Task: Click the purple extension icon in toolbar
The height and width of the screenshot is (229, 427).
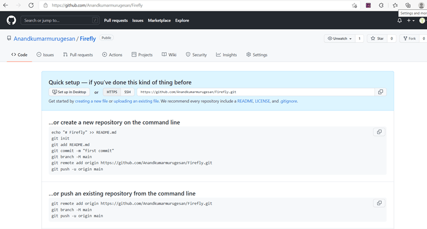Action: tap(368, 5)
